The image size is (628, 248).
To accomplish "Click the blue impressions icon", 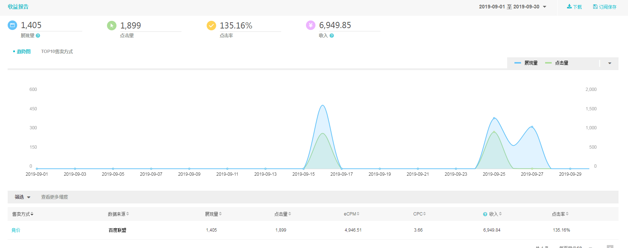I will (12, 25).
